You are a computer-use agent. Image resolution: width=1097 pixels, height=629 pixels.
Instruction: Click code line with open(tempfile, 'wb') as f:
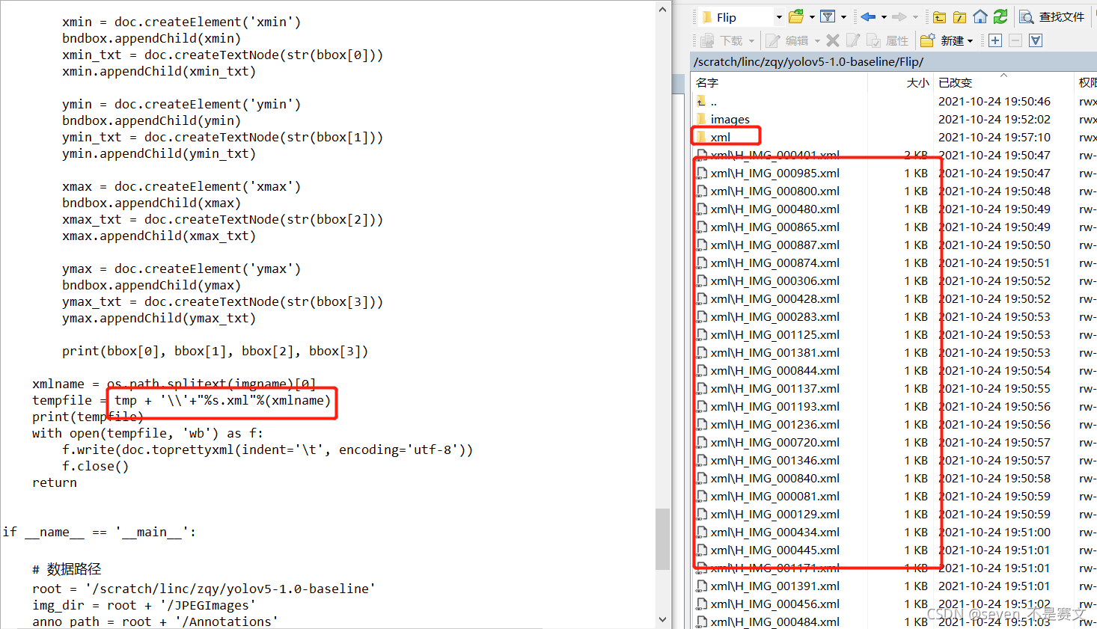147,433
